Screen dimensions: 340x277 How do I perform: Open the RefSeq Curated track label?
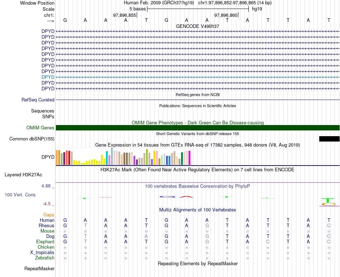pyautogui.click(x=38, y=100)
